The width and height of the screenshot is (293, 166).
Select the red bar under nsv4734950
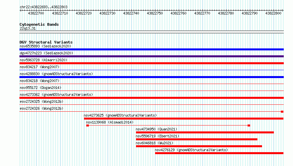click(x=205, y=132)
